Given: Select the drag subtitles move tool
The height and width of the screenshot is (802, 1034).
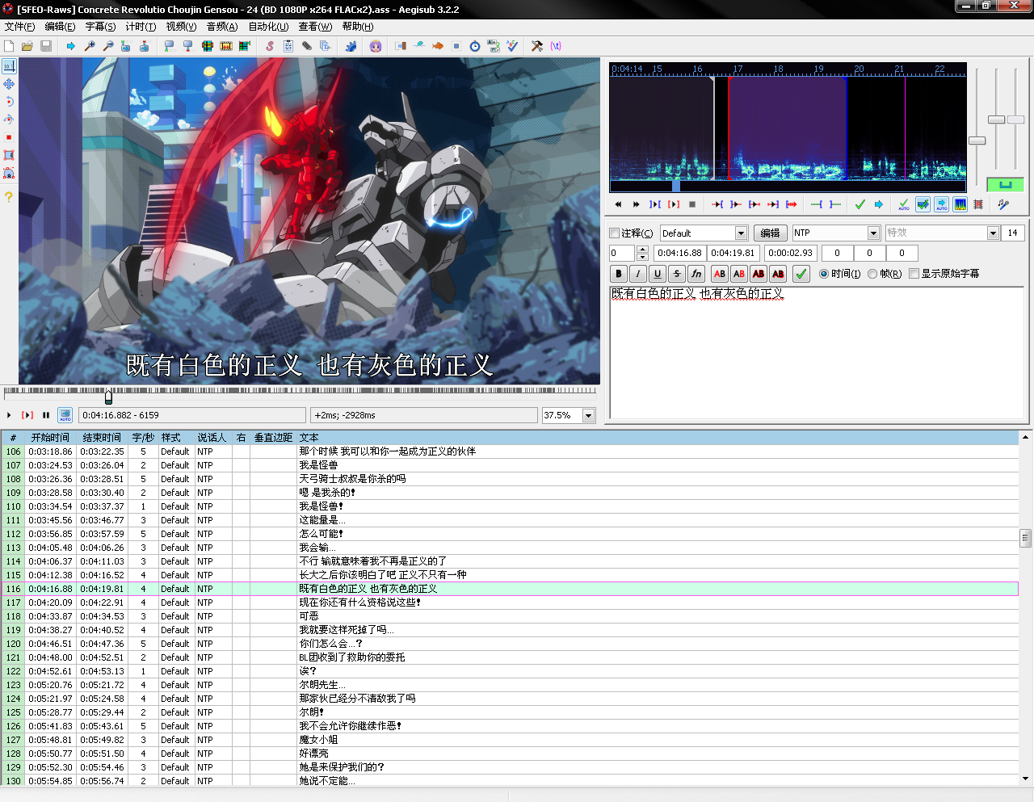Looking at the screenshot, I should point(9,84).
